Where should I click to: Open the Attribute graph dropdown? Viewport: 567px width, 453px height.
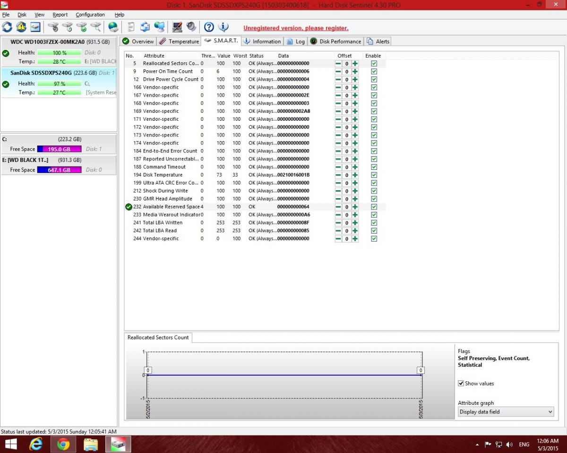click(506, 412)
